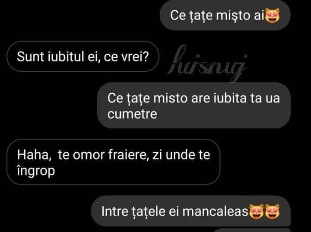This screenshot has height=232, width=311.
Task: Click the word 'îngrop' in the received message
Action: coord(36,171)
